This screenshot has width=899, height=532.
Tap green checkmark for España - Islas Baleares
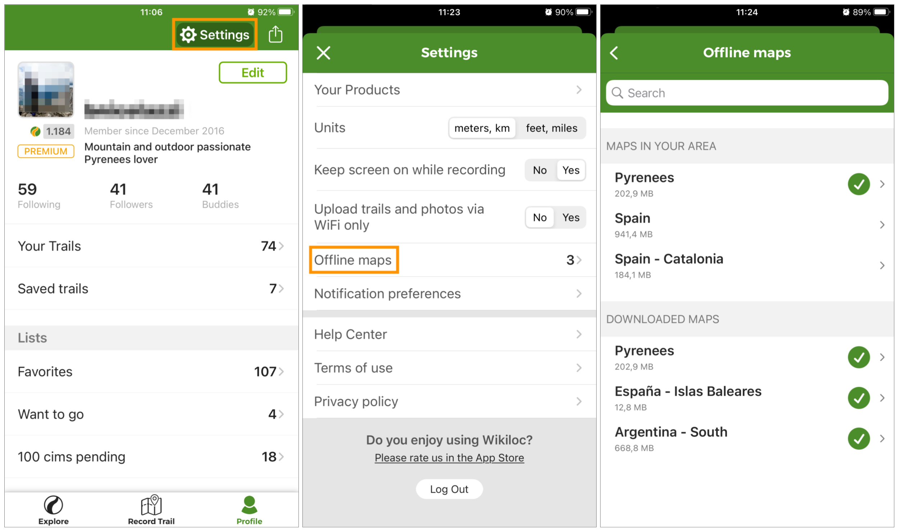point(859,398)
